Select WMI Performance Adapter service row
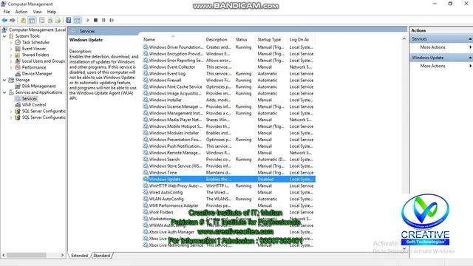Screen dimensions: 473x266 coord(229,205)
